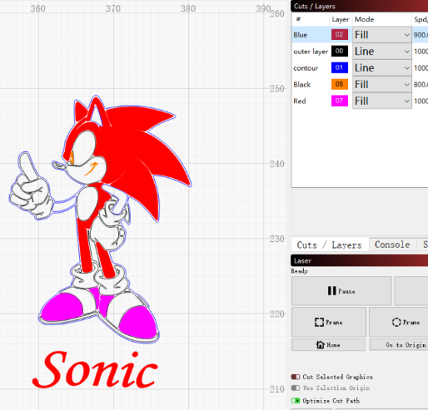The height and width of the screenshot is (410, 428).
Task: Click the red Sonic text on canvas
Action: (95, 369)
